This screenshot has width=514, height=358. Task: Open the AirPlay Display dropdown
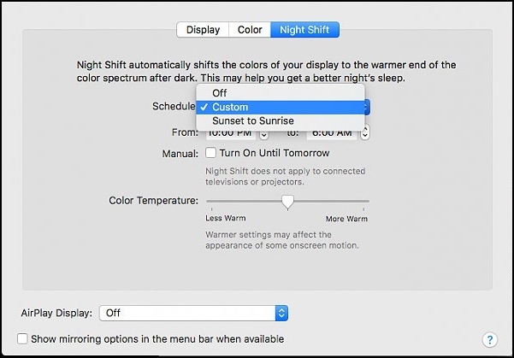[194, 314]
